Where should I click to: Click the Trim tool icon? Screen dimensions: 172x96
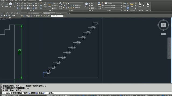33,3
